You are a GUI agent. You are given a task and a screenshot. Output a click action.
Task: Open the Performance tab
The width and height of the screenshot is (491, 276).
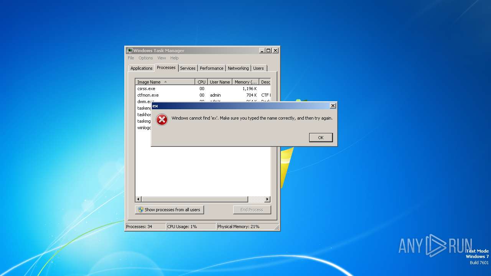click(211, 68)
